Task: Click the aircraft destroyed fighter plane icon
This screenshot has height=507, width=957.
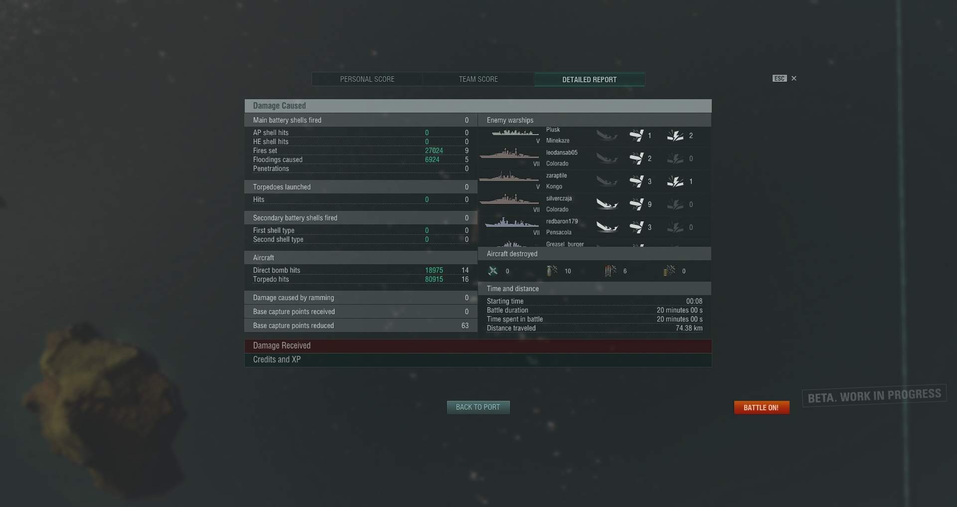Action: tap(493, 271)
